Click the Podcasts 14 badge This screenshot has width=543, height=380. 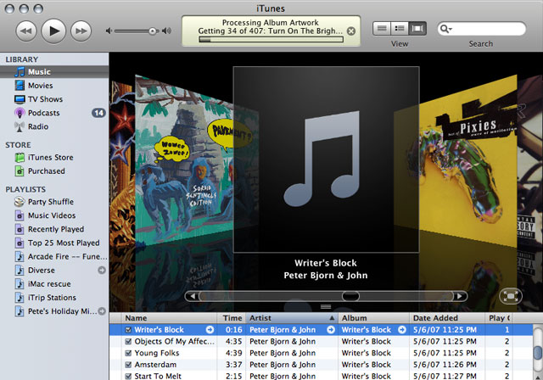pos(98,113)
